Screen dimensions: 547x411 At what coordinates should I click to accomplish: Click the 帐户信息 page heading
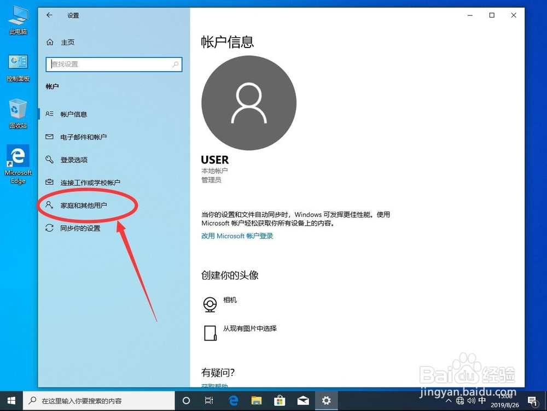click(228, 42)
